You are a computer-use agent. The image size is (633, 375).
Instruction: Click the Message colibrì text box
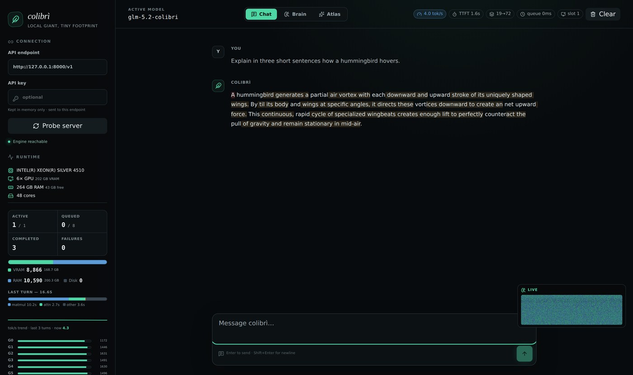tap(374, 329)
